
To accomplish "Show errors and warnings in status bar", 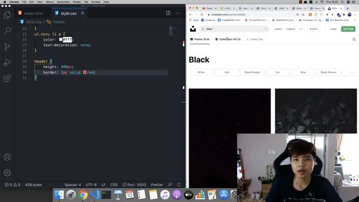I will [12, 185].
